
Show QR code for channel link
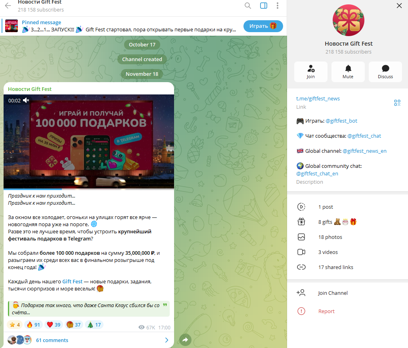tap(397, 103)
